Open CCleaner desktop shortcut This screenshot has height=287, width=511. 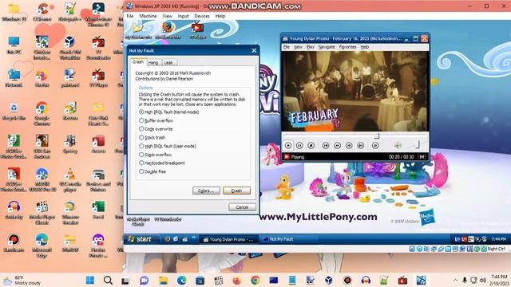42,12
